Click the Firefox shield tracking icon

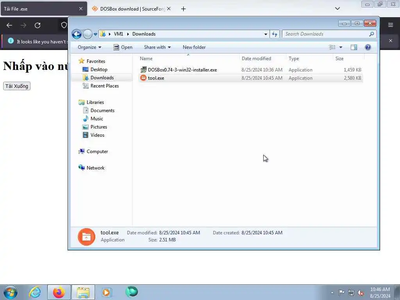64,25
